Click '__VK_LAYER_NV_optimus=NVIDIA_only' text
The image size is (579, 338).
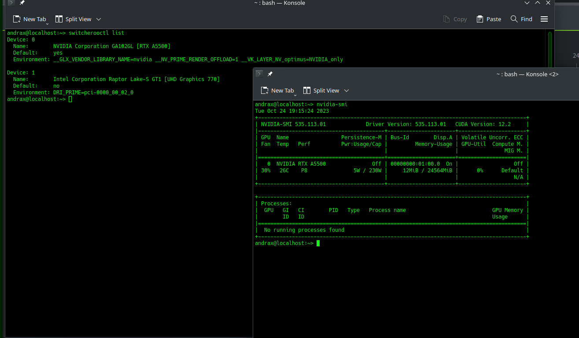click(292, 59)
